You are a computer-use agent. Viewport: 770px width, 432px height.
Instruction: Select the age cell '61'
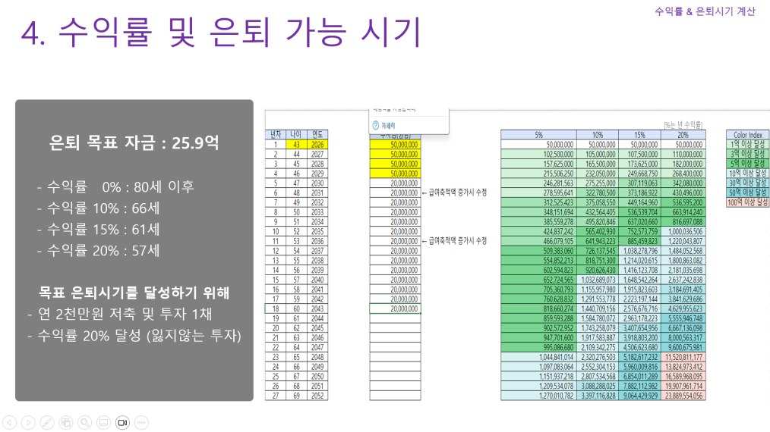pyautogui.click(x=296, y=319)
